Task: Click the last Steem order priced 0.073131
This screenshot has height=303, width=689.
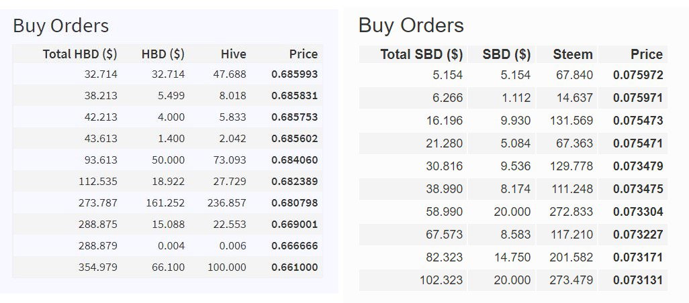Action: click(x=513, y=280)
